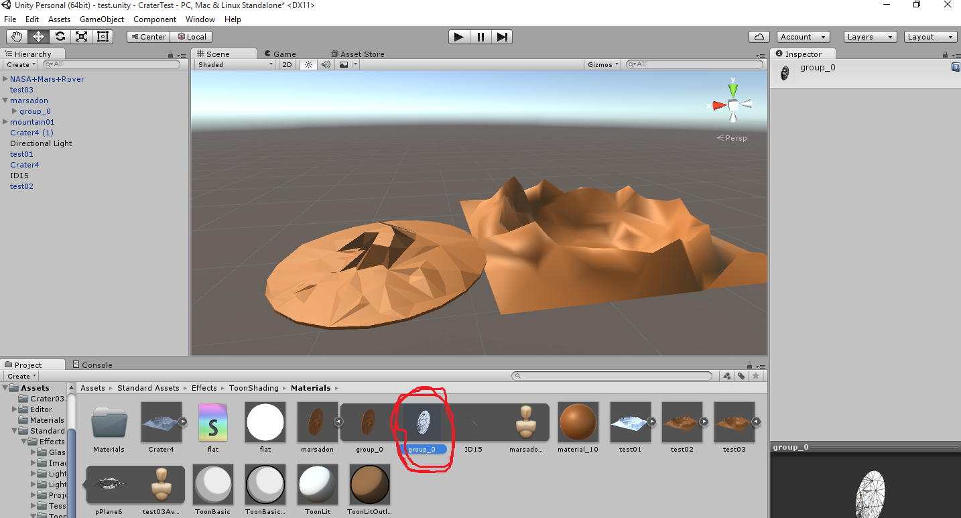Select the ToonLitOutline material asset
The width and height of the screenshot is (961, 518).
point(370,484)
